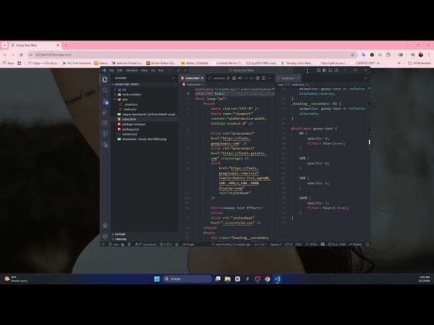Open Source Control in the activity bar
434x325 pixels.
105,101
